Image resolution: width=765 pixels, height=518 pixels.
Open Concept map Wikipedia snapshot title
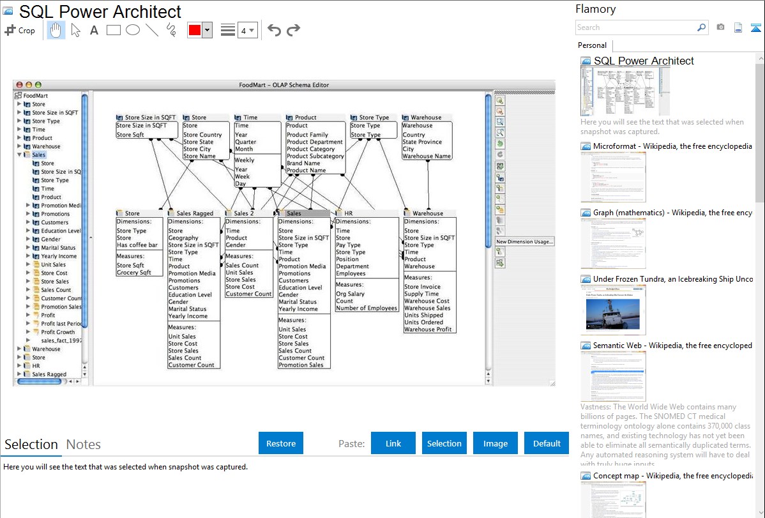point(673,476)
